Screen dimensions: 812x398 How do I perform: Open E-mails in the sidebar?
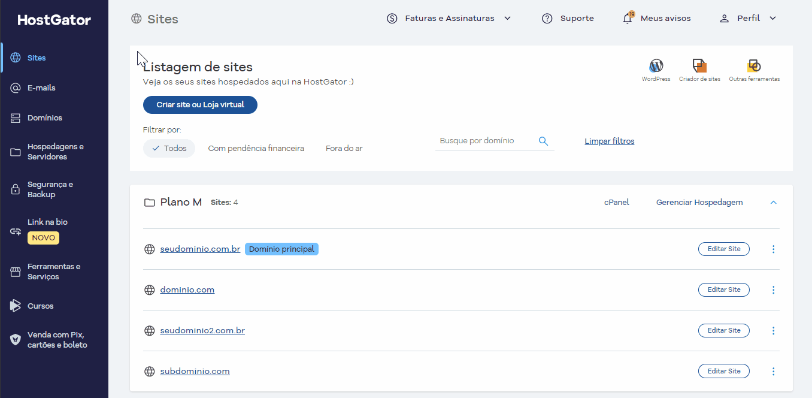(41, 88)
